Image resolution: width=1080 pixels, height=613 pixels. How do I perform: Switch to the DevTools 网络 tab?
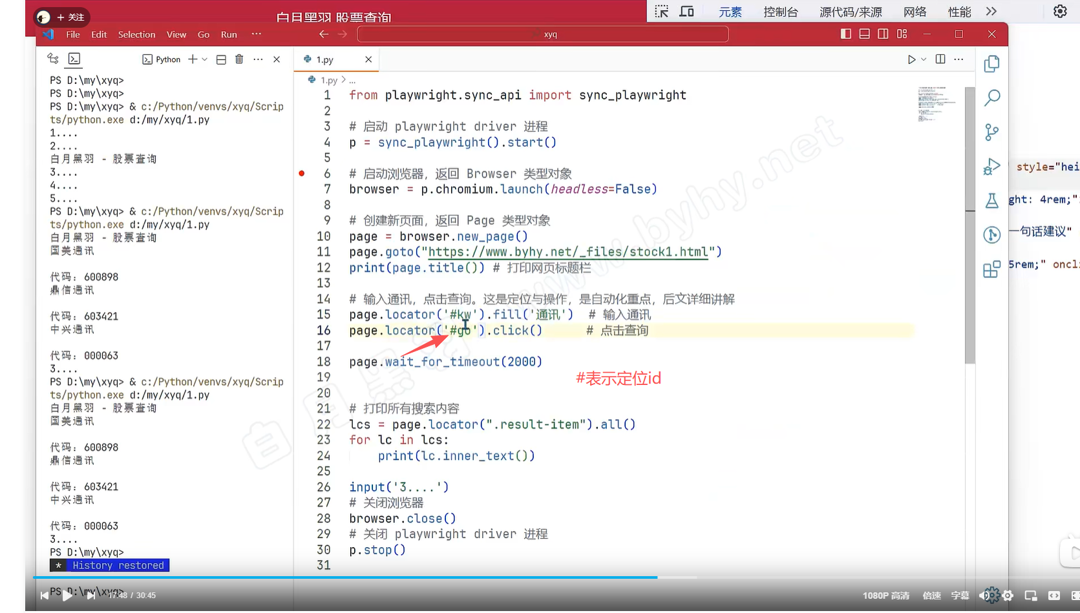click(x=915, y=12)
